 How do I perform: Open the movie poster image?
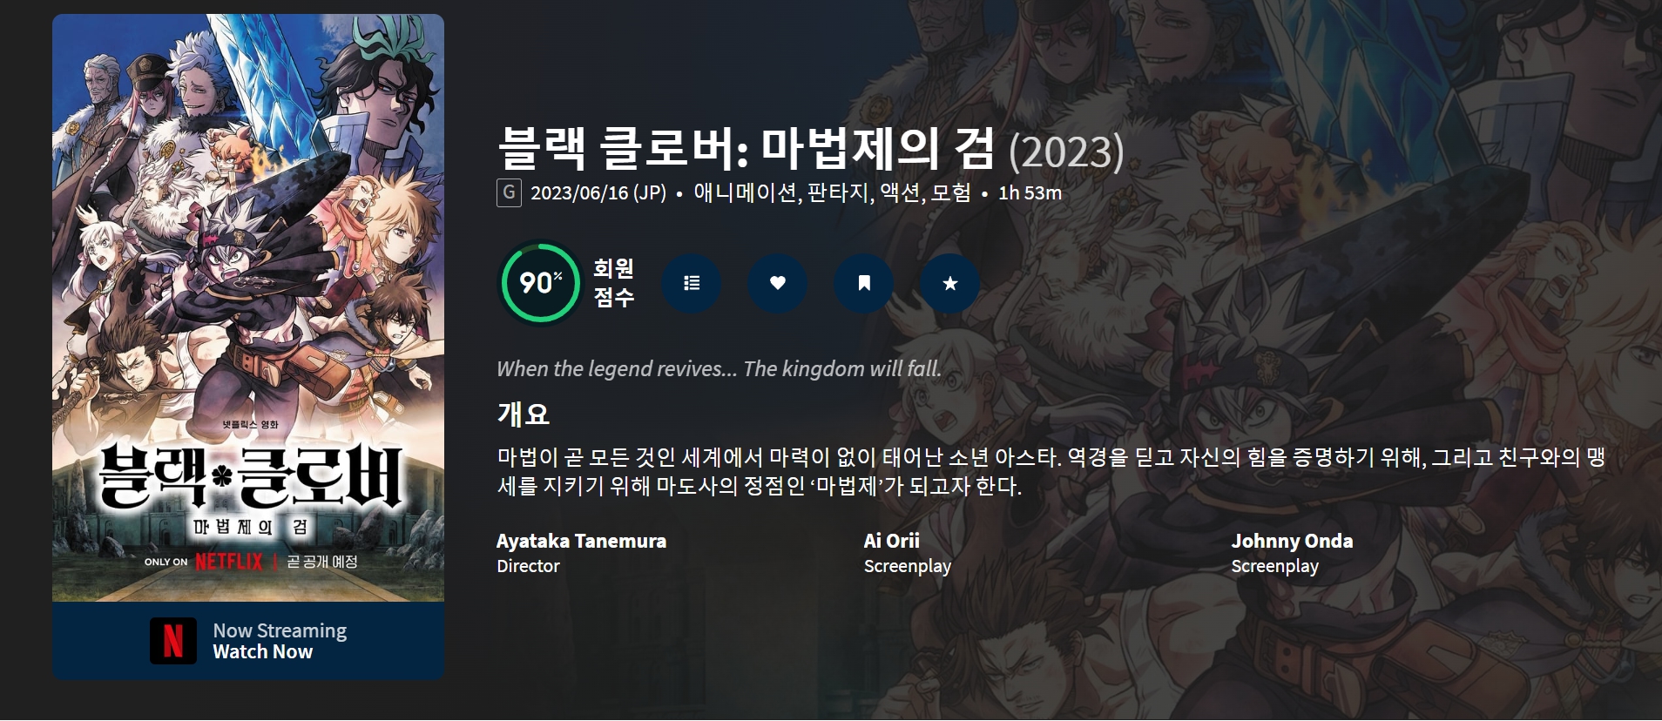tap(248, 307)
